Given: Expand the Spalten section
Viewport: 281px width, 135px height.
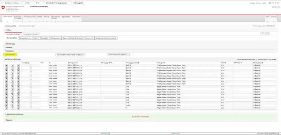Looking at the screenshot, I should (x=8, y=48).
